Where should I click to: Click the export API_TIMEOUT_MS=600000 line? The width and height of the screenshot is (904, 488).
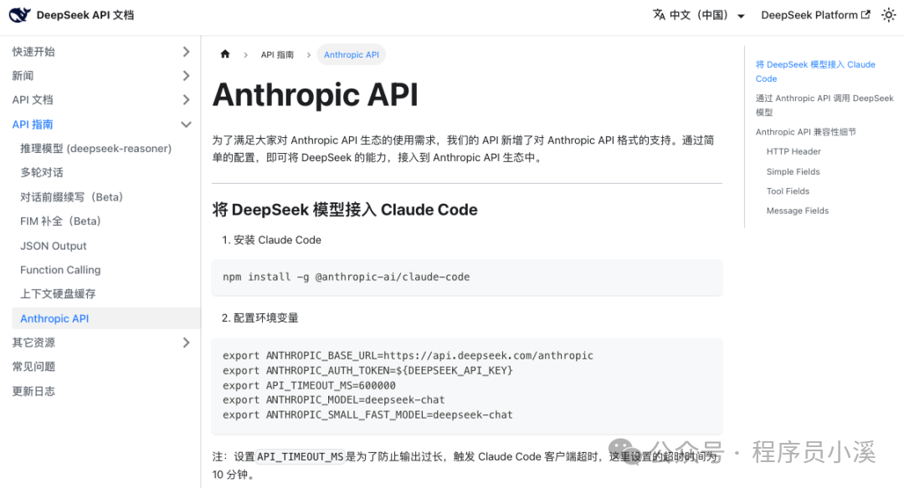click(309, 385)
